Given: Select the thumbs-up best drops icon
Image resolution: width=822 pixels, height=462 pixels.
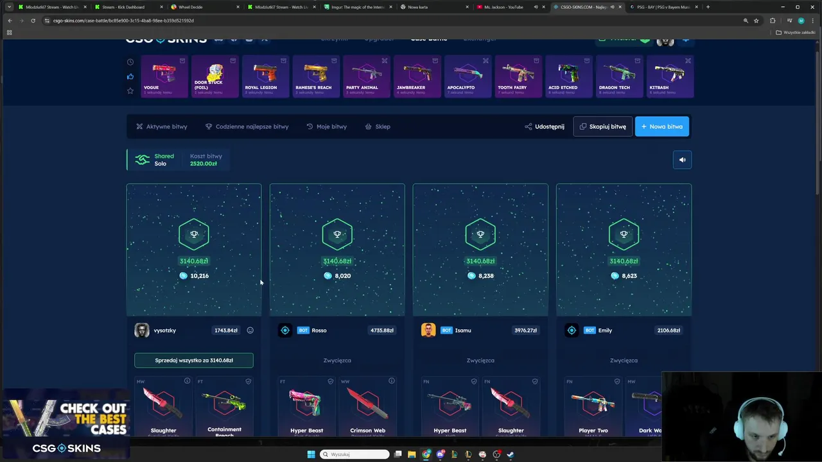Looking at the screenshot, I should (130, 76).
